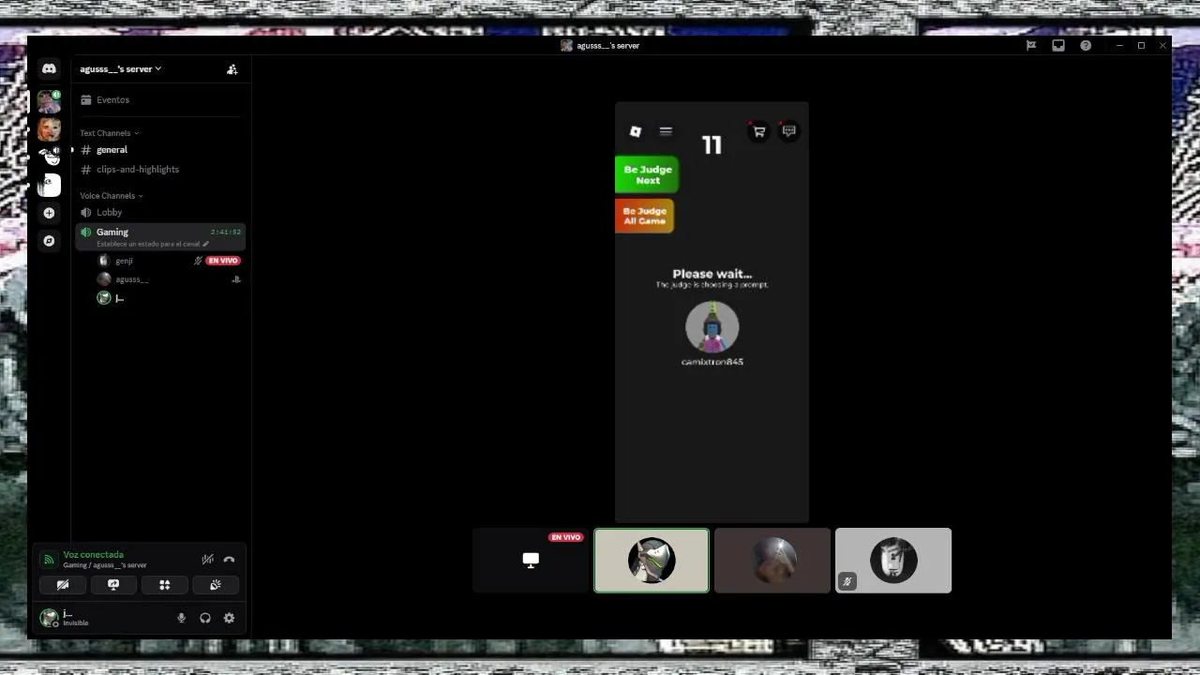This screenshot has width=1200, height=675.
Task: Close the Discord window
Action: tap(1162, 45)
